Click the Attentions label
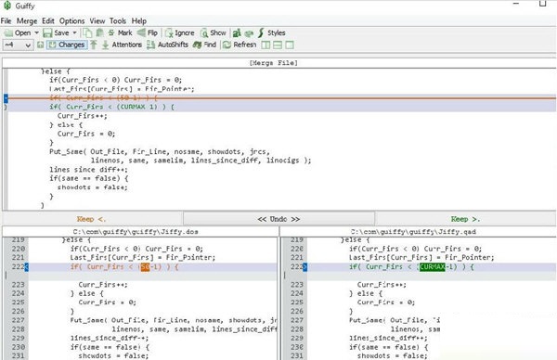 coord(127,45)
